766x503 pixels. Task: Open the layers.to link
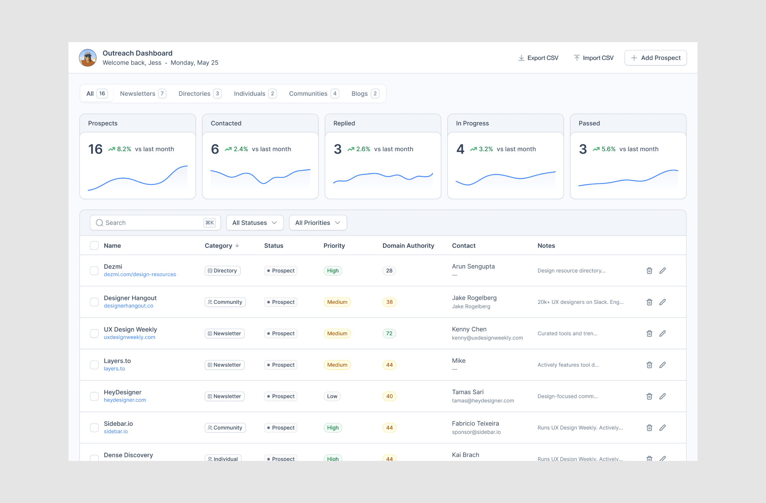(114, 369)
